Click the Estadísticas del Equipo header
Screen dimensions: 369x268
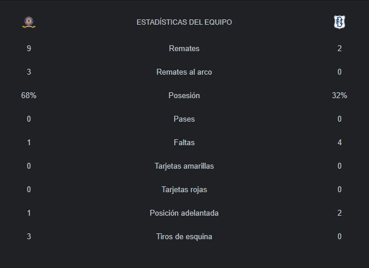click(x=184, y=22)
